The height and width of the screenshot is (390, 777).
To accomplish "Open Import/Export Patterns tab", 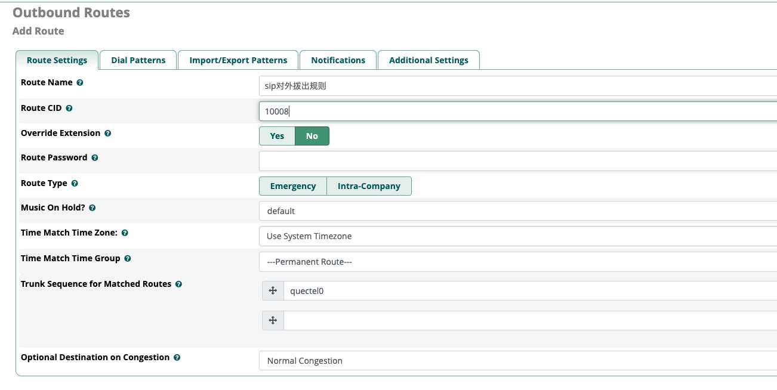I will pos(238,60).
